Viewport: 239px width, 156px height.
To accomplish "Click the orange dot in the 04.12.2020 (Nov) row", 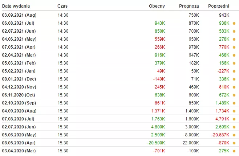I will [234, 87].
